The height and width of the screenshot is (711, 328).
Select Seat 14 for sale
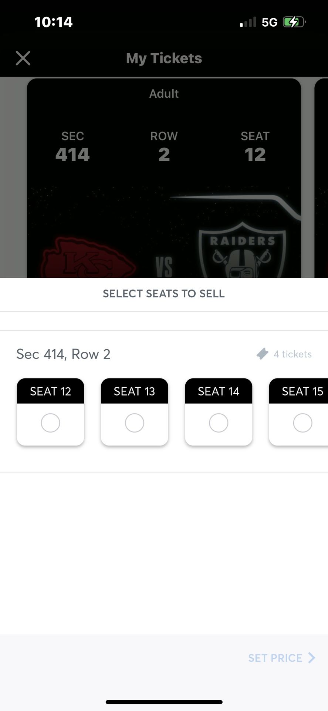coord(218,423)
